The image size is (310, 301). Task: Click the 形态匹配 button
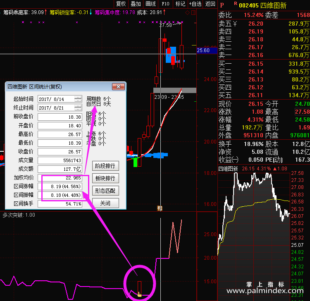pos(105,191)
